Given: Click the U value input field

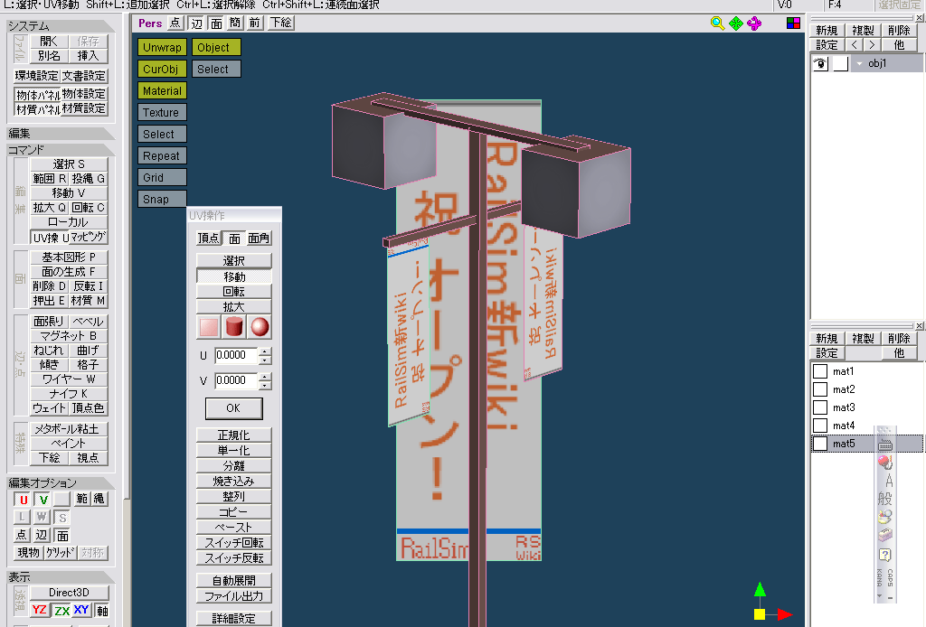Looking at the screenshot, I should tap(236, 355).
